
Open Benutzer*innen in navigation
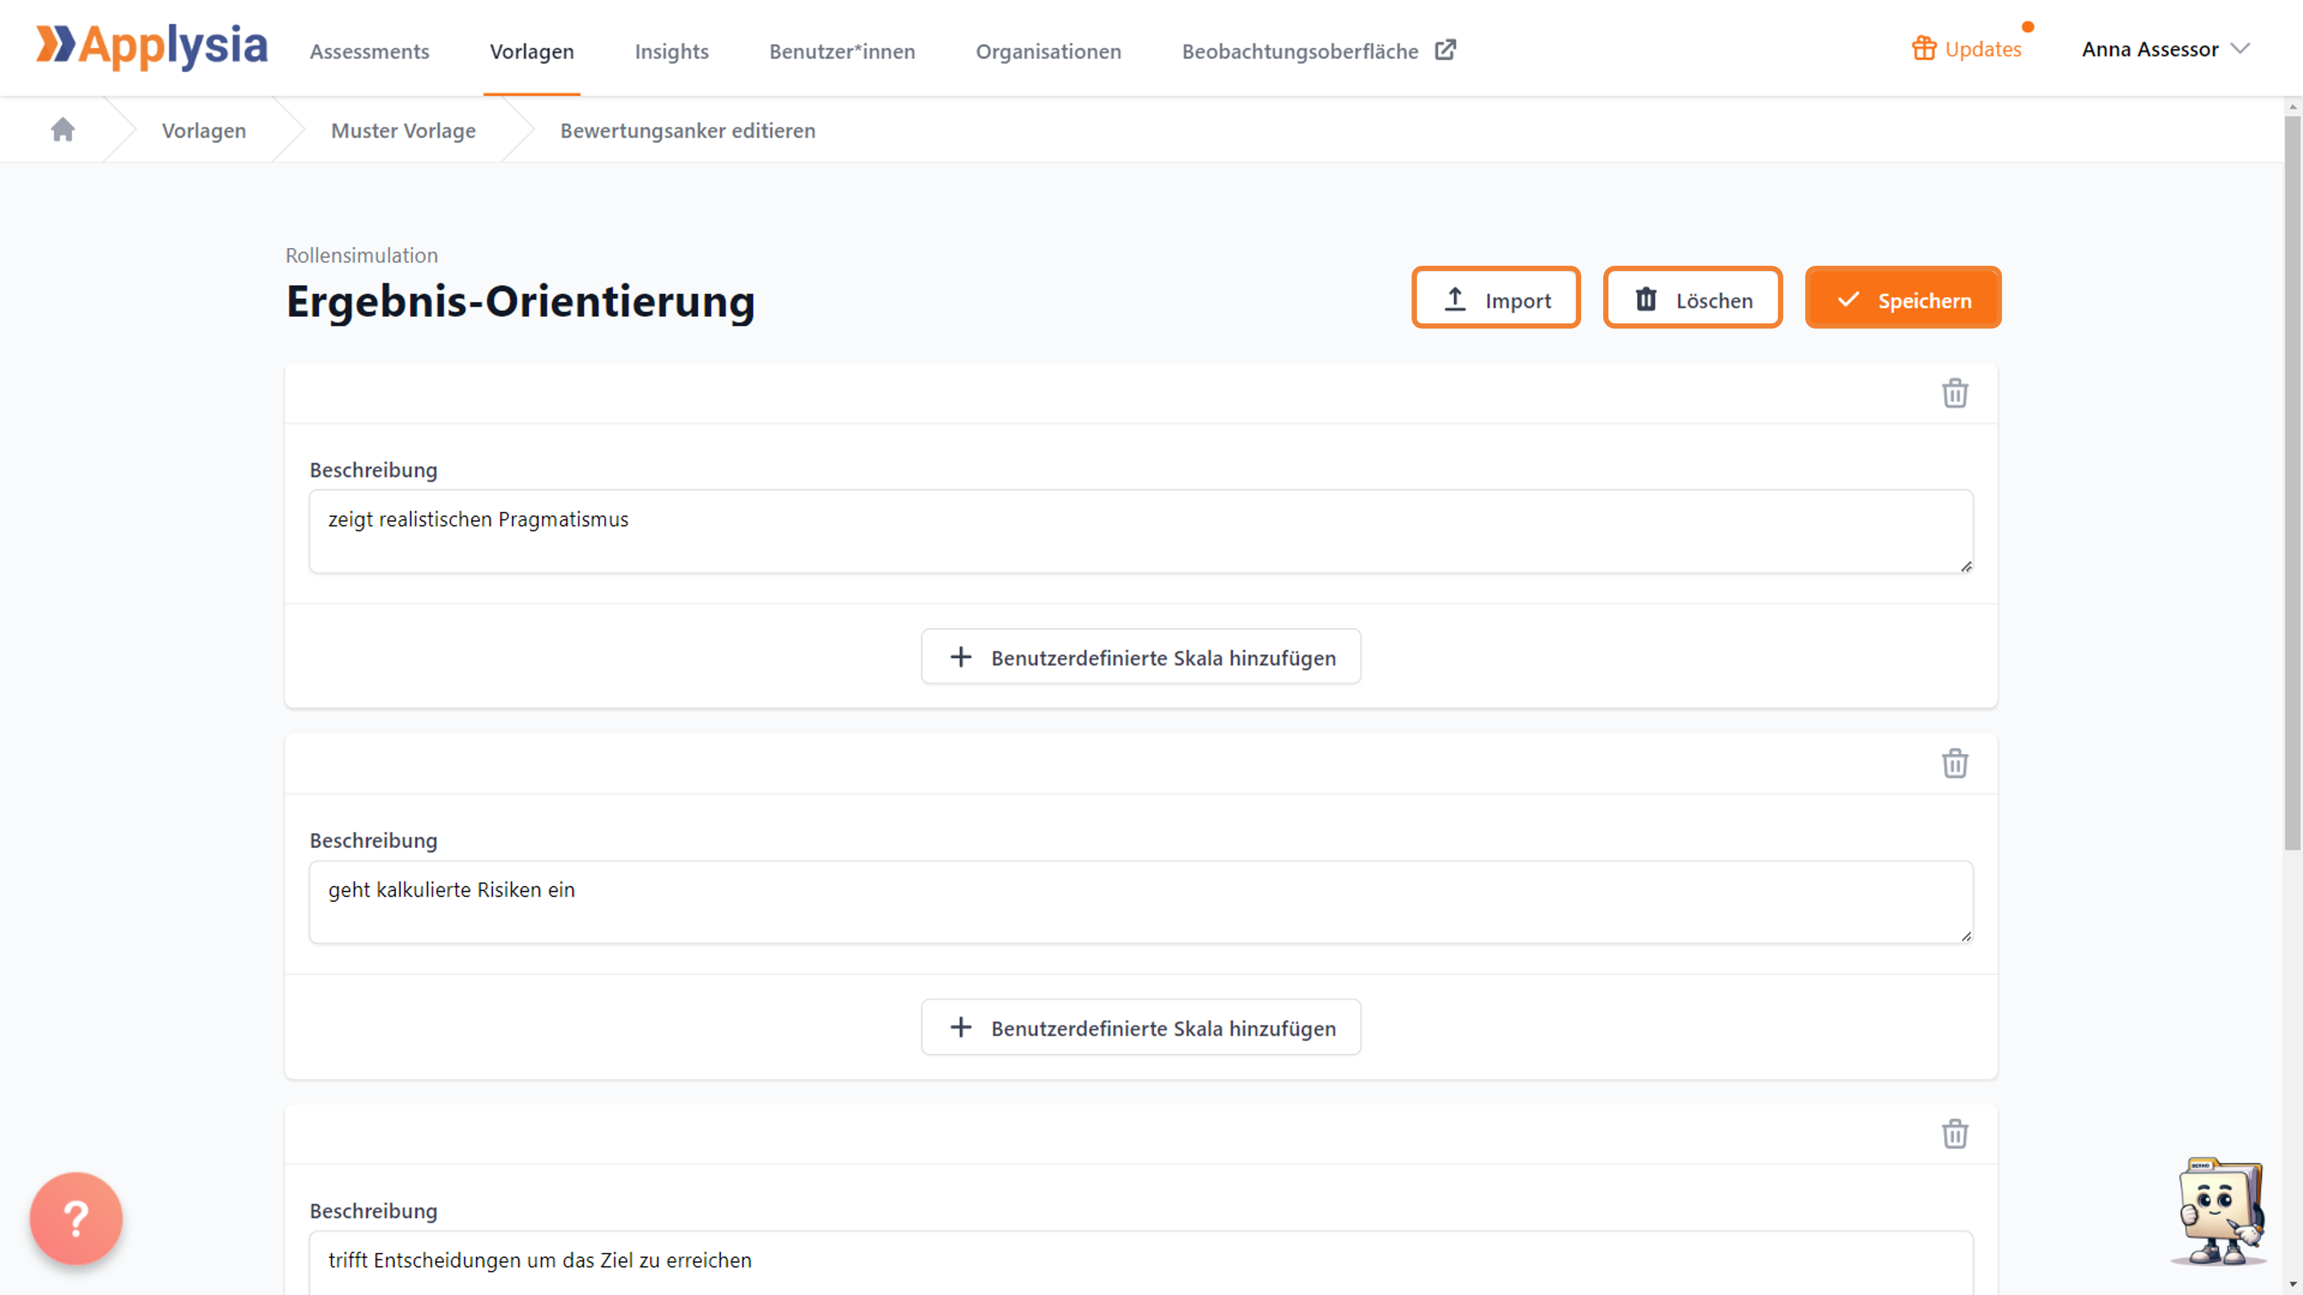coord(842,51)
